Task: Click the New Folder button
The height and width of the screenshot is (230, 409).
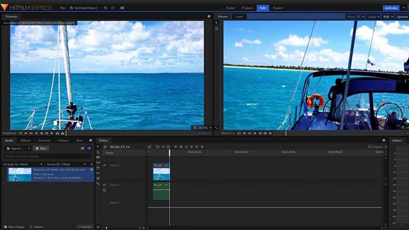Action: (14, 227)
